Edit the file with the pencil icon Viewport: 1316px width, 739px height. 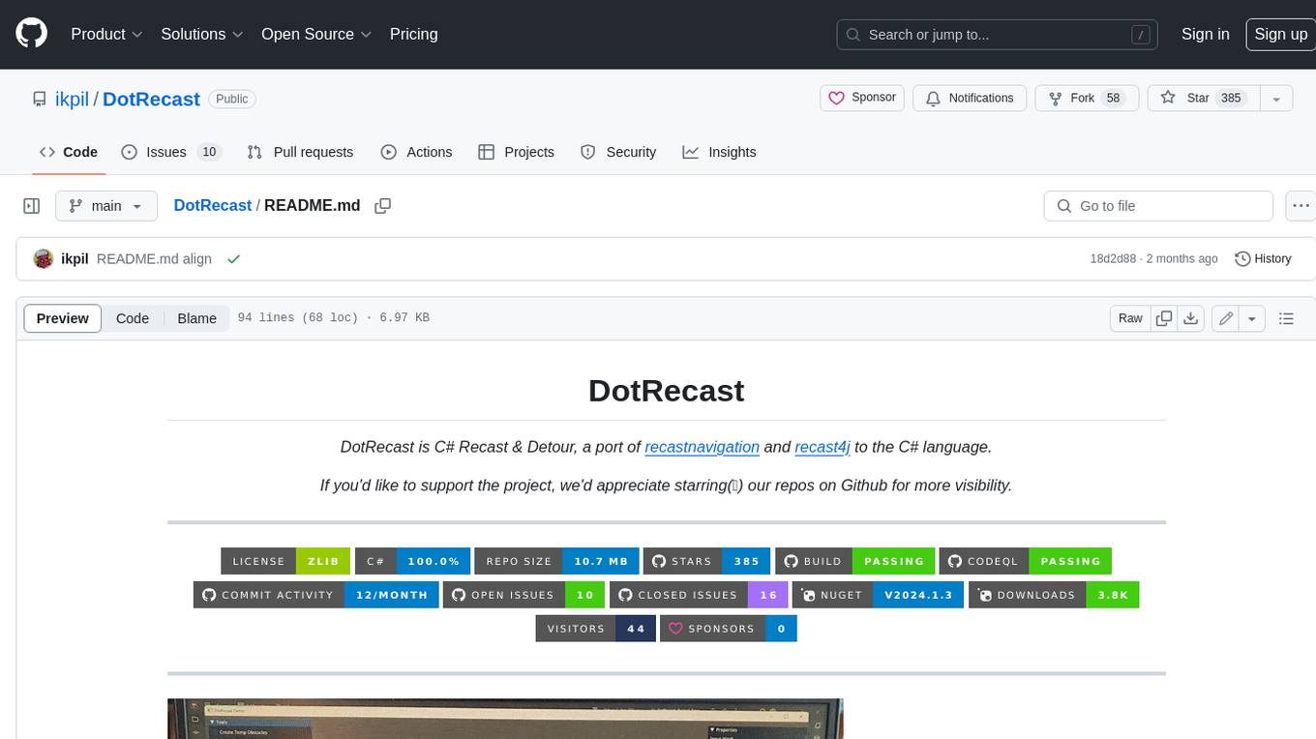click(x=1225, y=318)
